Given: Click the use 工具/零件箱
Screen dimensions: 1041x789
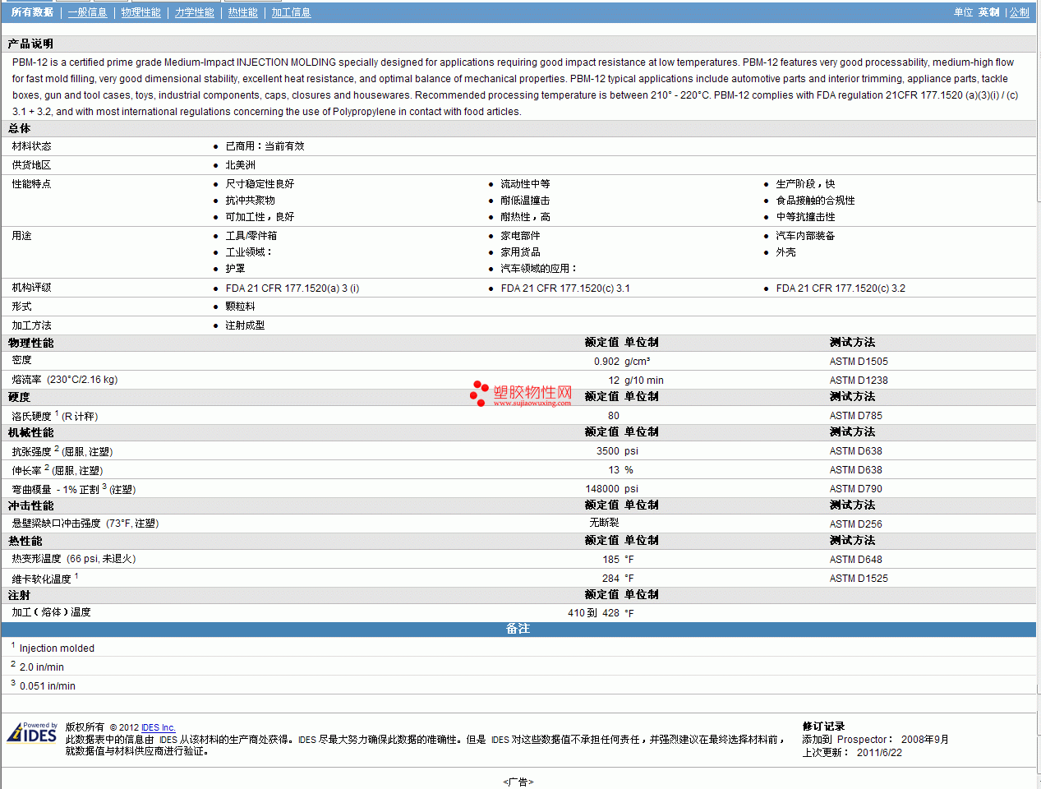Looking at the screenshot, I should tap(251, 236).
